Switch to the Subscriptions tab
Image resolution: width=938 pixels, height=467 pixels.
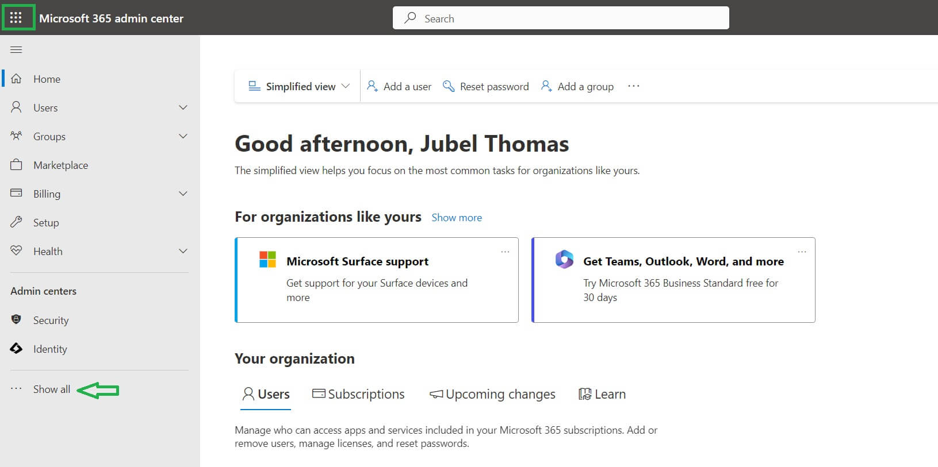358,394
